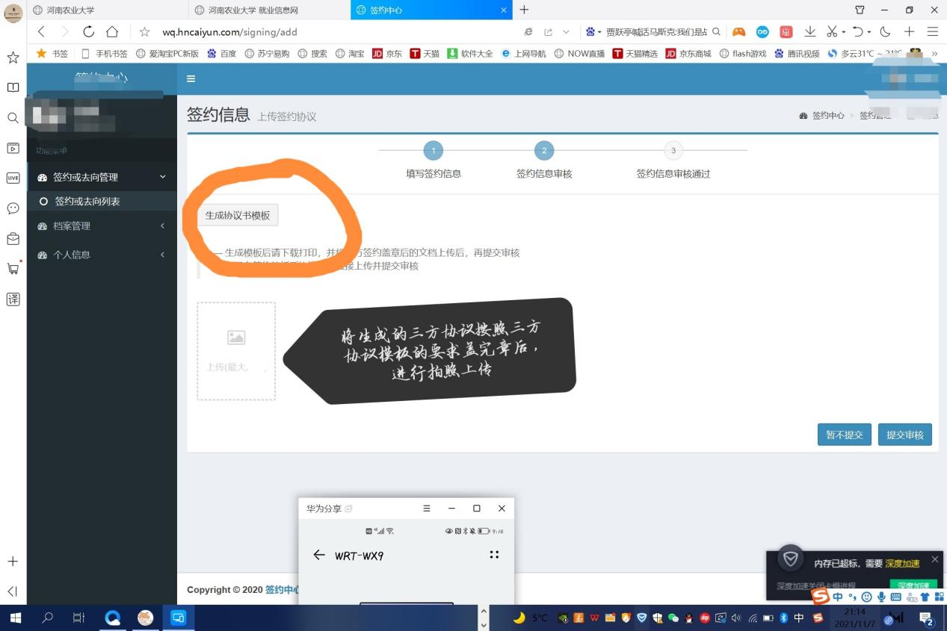Click the image upload placeholder box
The image size is (947, 631).
click(236, 351)
